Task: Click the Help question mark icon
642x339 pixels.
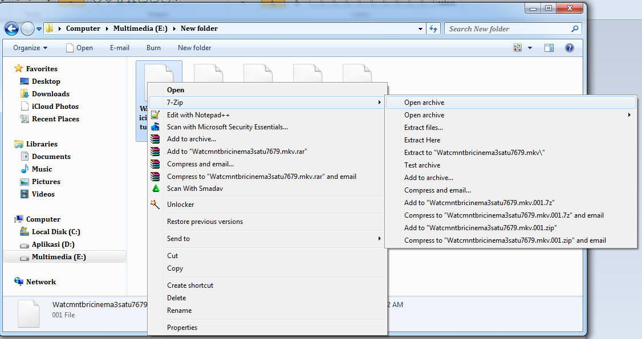Action: click(569, 48)
